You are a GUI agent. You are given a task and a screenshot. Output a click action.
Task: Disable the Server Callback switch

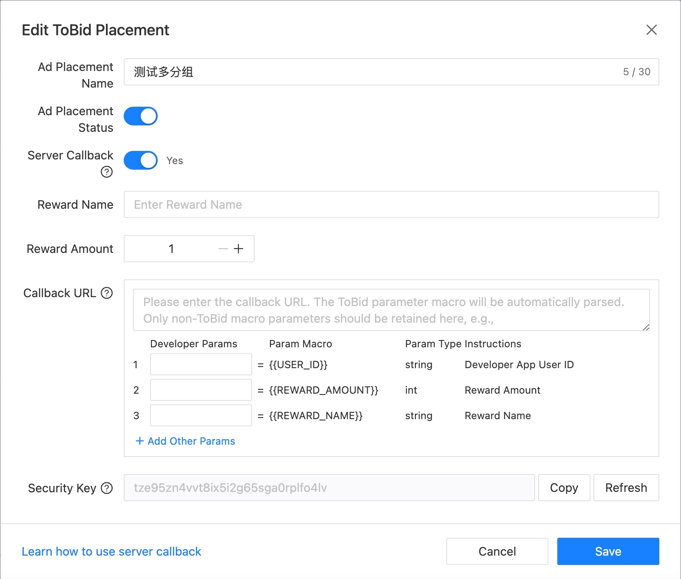[x=141, y=160]
